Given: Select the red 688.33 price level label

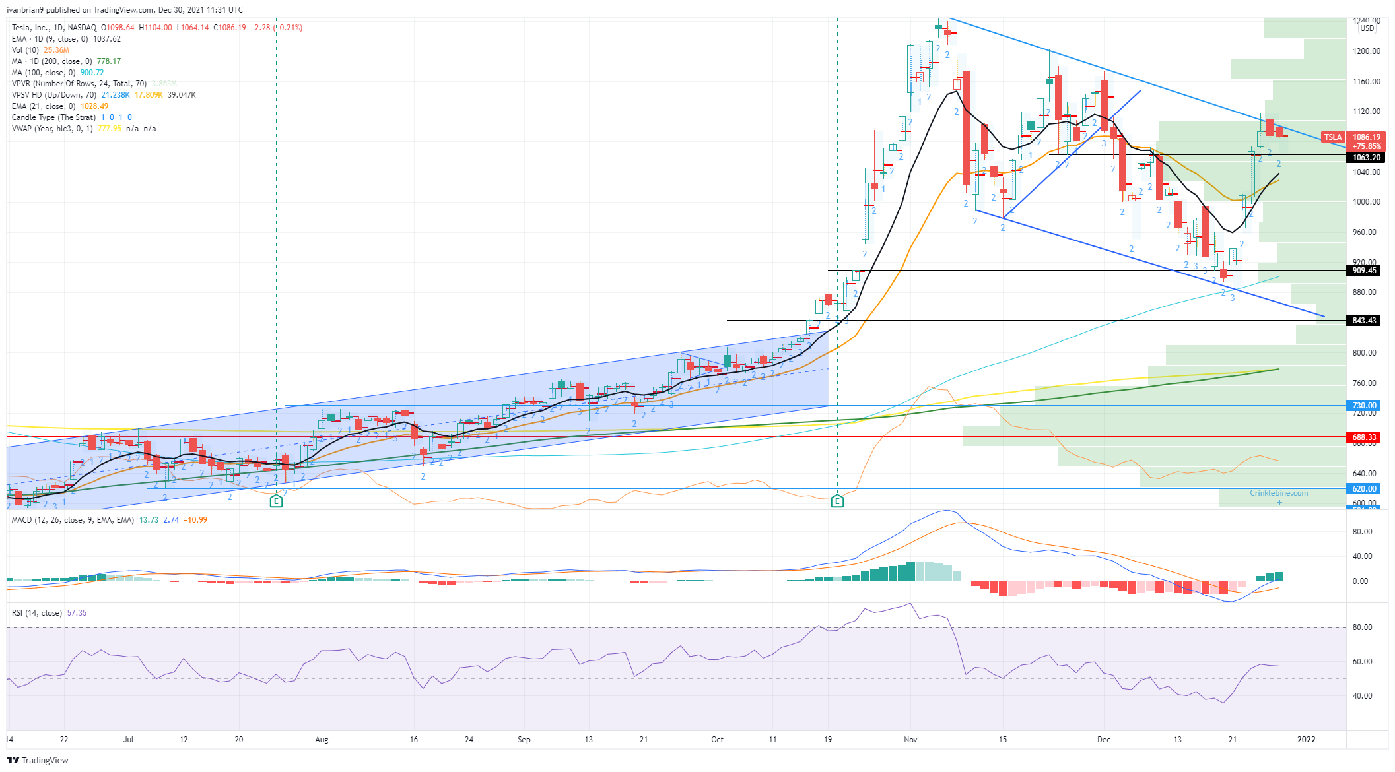Looking at the screenshot, I should pyautogui.click(x=1364, y=437).
